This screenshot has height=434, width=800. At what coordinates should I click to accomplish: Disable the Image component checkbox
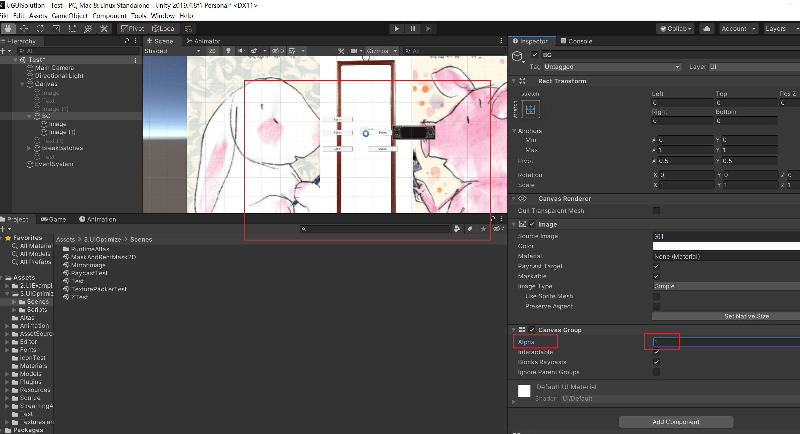point(532,224)
